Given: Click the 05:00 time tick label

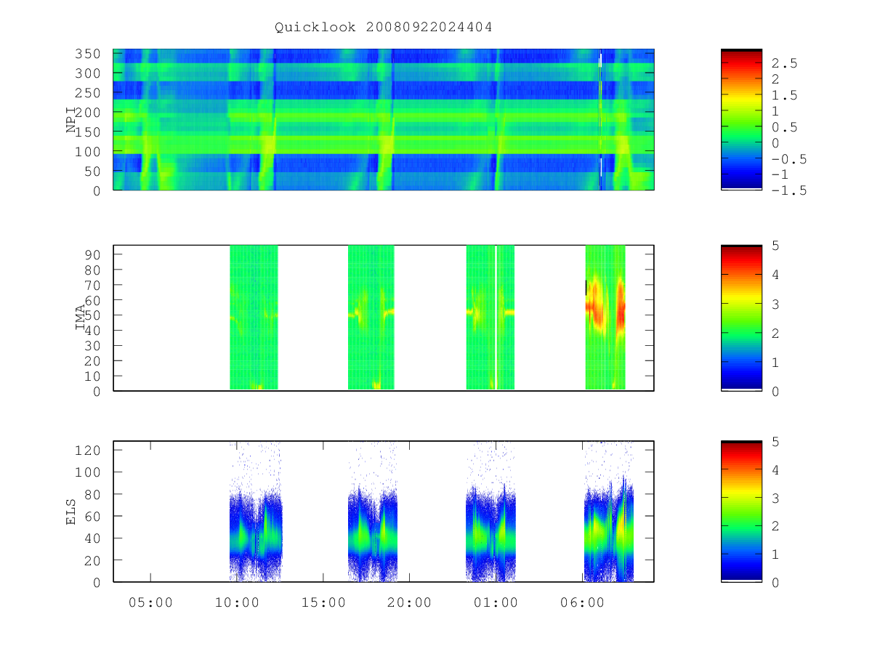Looking at the screenshot, I should tap(150, 602).
